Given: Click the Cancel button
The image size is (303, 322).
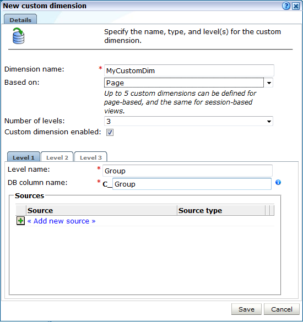Looking at the screenshot, I should pyautogui.click(x=282, y=309).
